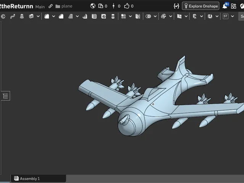This screenshot has height=183, width=244.
Task: Click the Explore Onshape button
Action: [201, 6]
